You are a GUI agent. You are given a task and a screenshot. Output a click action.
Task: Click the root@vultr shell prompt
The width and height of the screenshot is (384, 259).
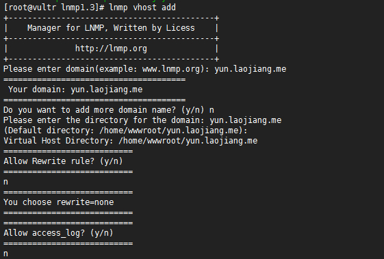click(x=54, y=8)
